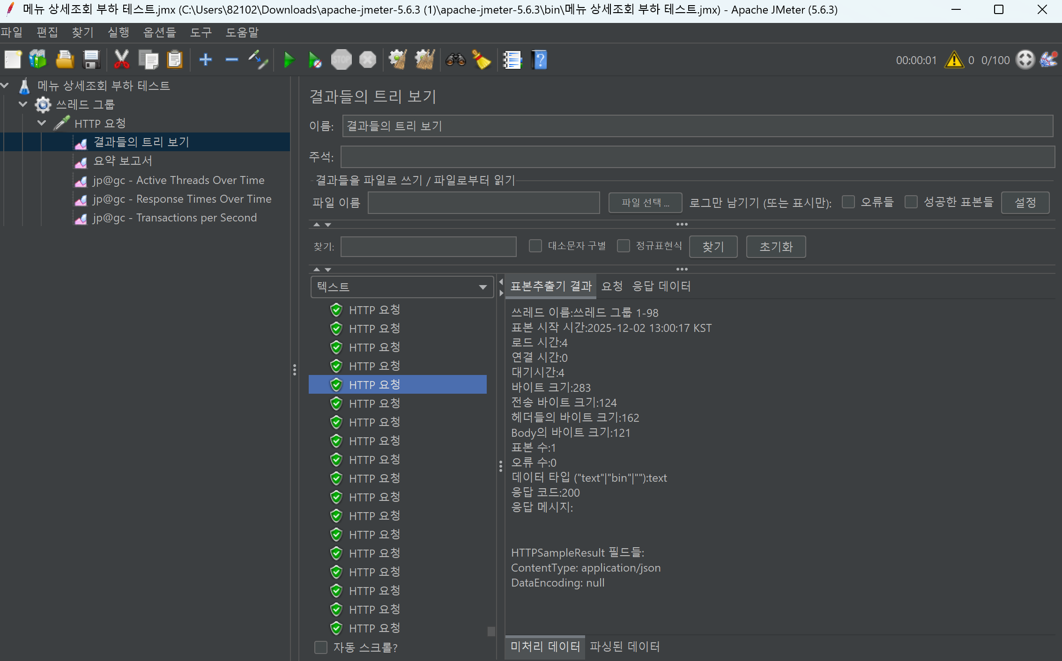
Task: Click the broom Clear All icon
Action: pyautogui.click(x=425, y=60)
